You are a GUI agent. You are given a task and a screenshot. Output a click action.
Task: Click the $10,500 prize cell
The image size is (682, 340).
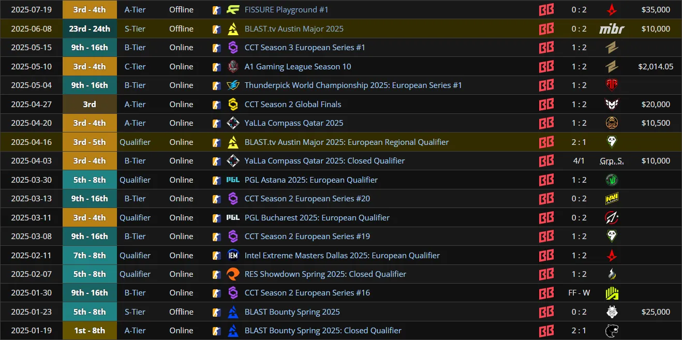(656, 123)
